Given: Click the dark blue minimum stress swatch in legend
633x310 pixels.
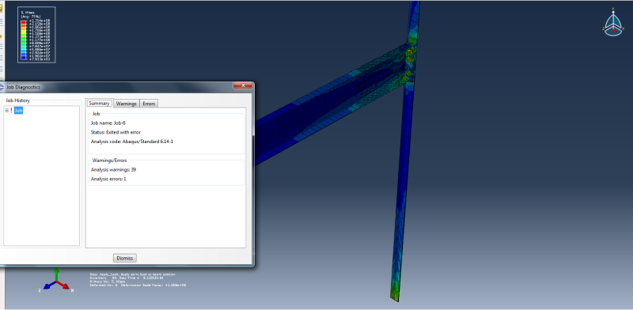Looking at the screenshot, I should 24,59.
